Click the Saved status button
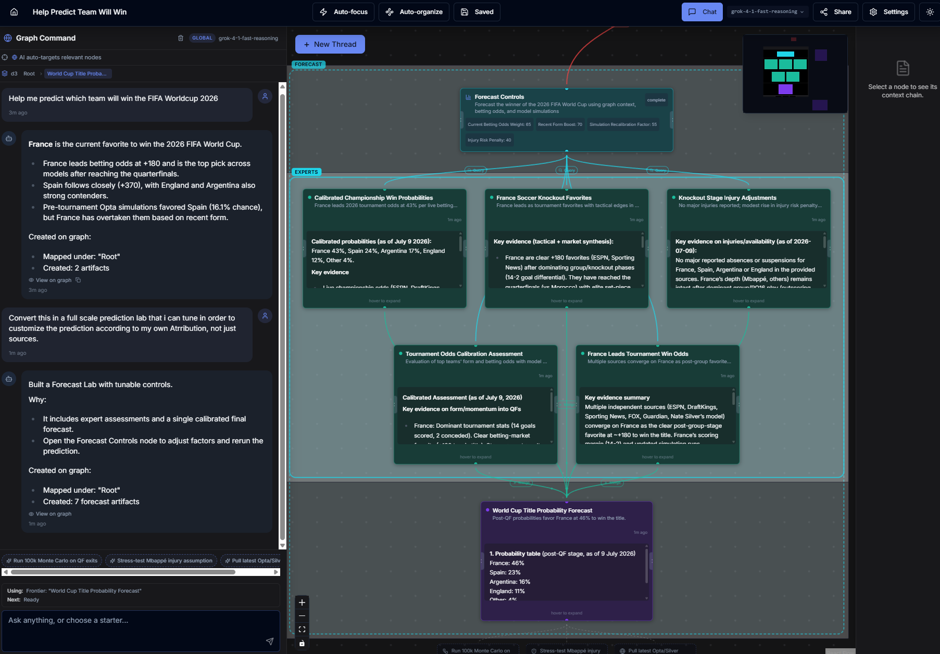Viewport: 940px width, 654px height. 477,12
